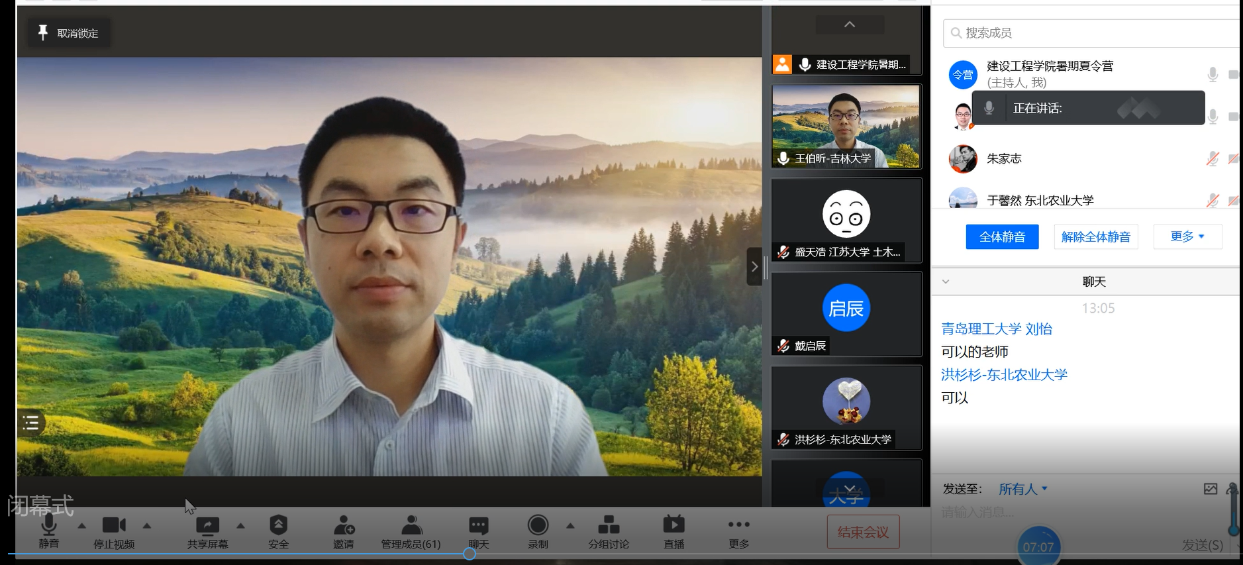Click the Share Screen (共享屏幕) icon
1243x565 pixels.
(207, 527)
